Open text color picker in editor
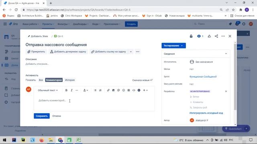 (86, 90)
